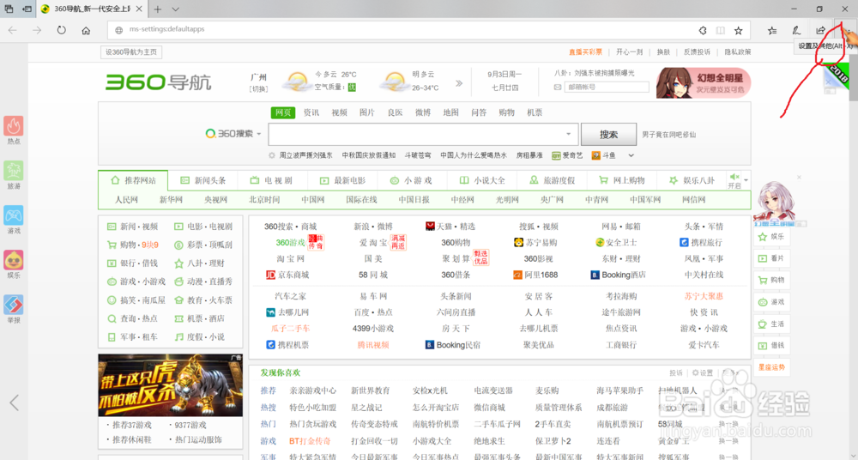Image resolution: width=858 pixels, height=460 pixels.
Task: Click the 搜索 button
Action: pyautogui.click(x=608, y=134)
